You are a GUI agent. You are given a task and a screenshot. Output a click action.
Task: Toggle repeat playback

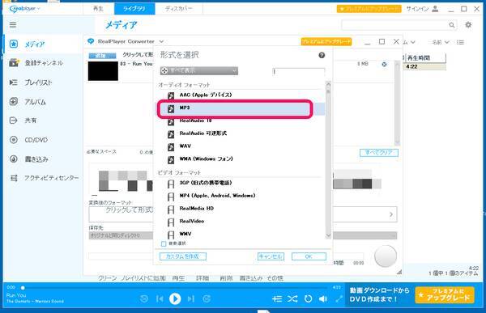coord(308,298)
